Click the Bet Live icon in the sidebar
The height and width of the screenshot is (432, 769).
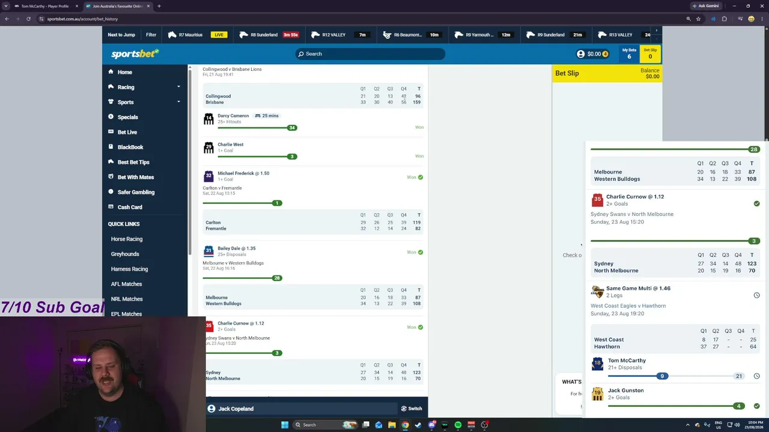coord(111,132)
